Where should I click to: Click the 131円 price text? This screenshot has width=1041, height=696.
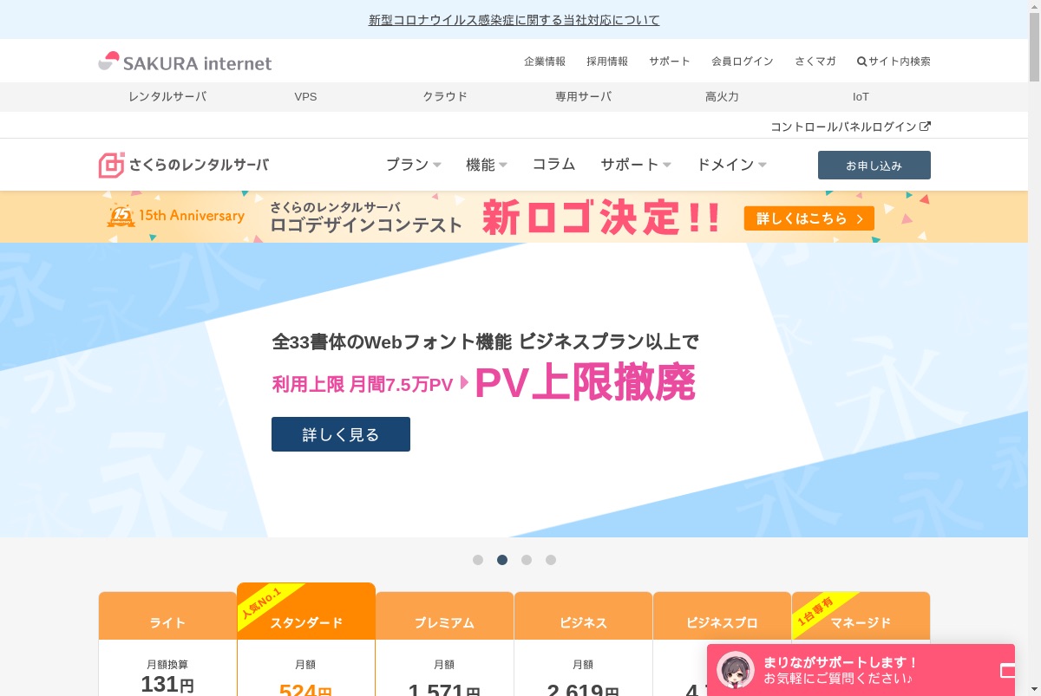167,685
